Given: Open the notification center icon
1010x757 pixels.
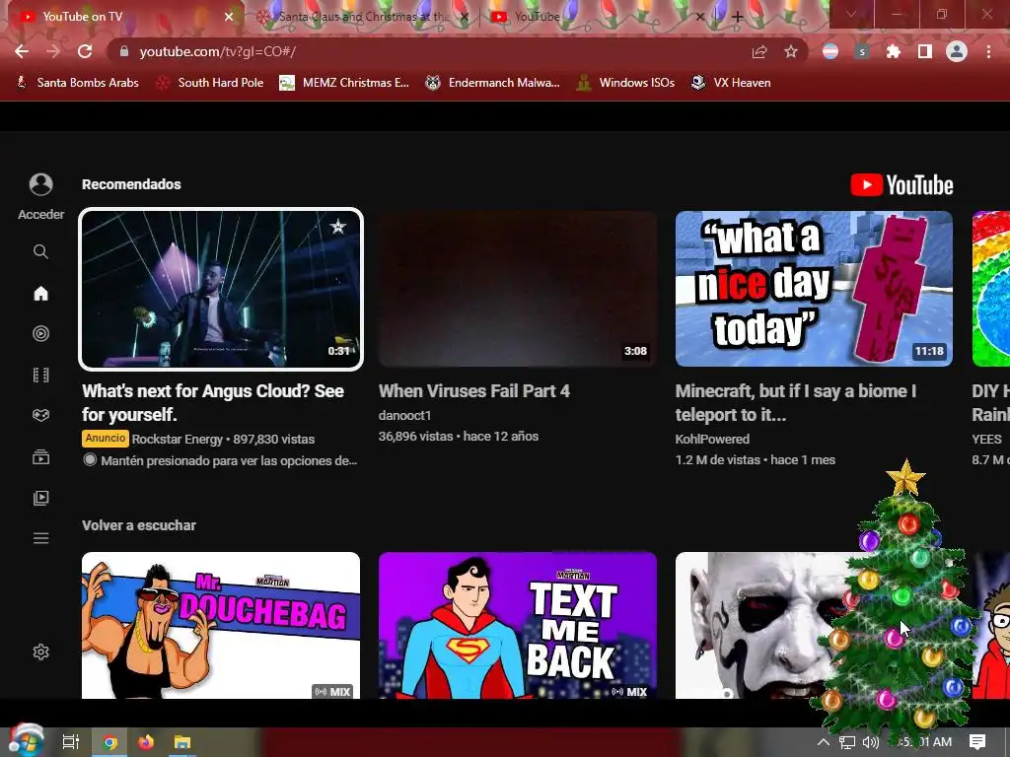Looking at the screenshot, I should tap(977, 742).
